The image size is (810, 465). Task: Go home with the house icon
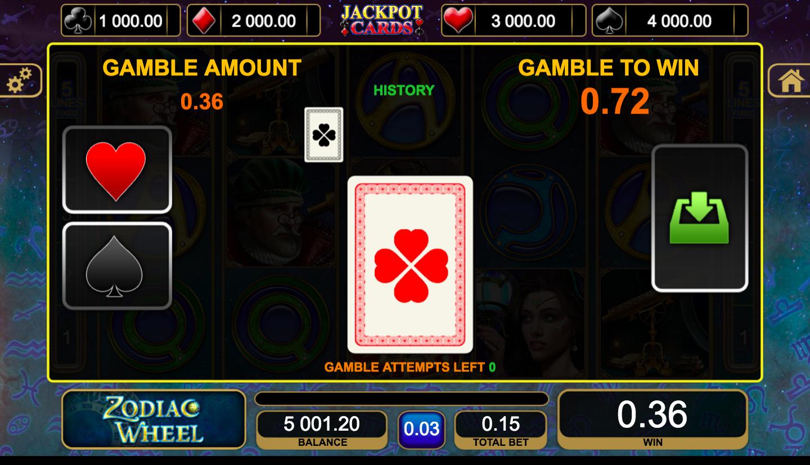pyautogui.click(x=790, y=81)
